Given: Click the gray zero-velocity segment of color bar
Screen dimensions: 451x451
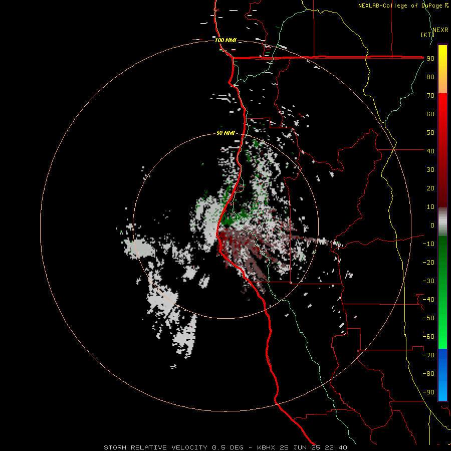Looking at the screenshot, I should point(442,222).
